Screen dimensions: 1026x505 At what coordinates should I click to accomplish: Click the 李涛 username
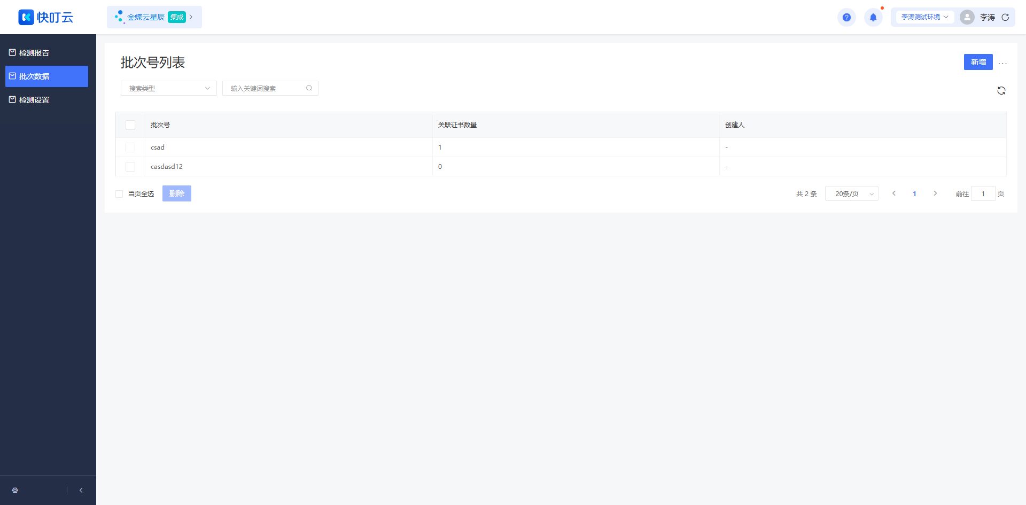[988, 17]
